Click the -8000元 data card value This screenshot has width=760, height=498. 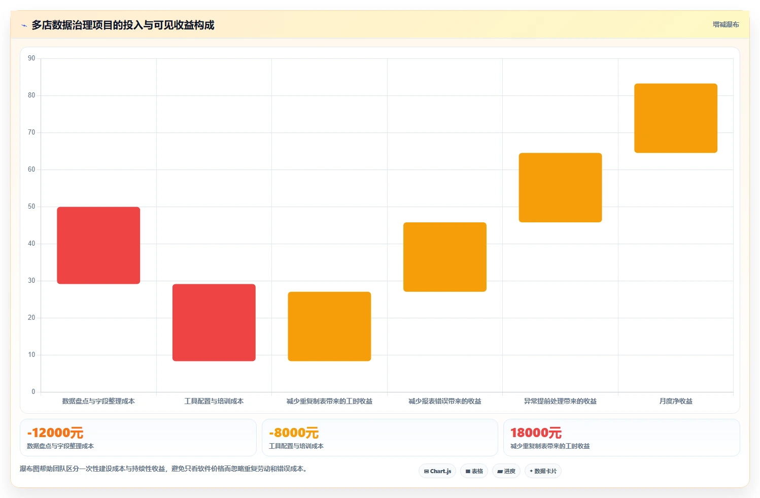294,433
